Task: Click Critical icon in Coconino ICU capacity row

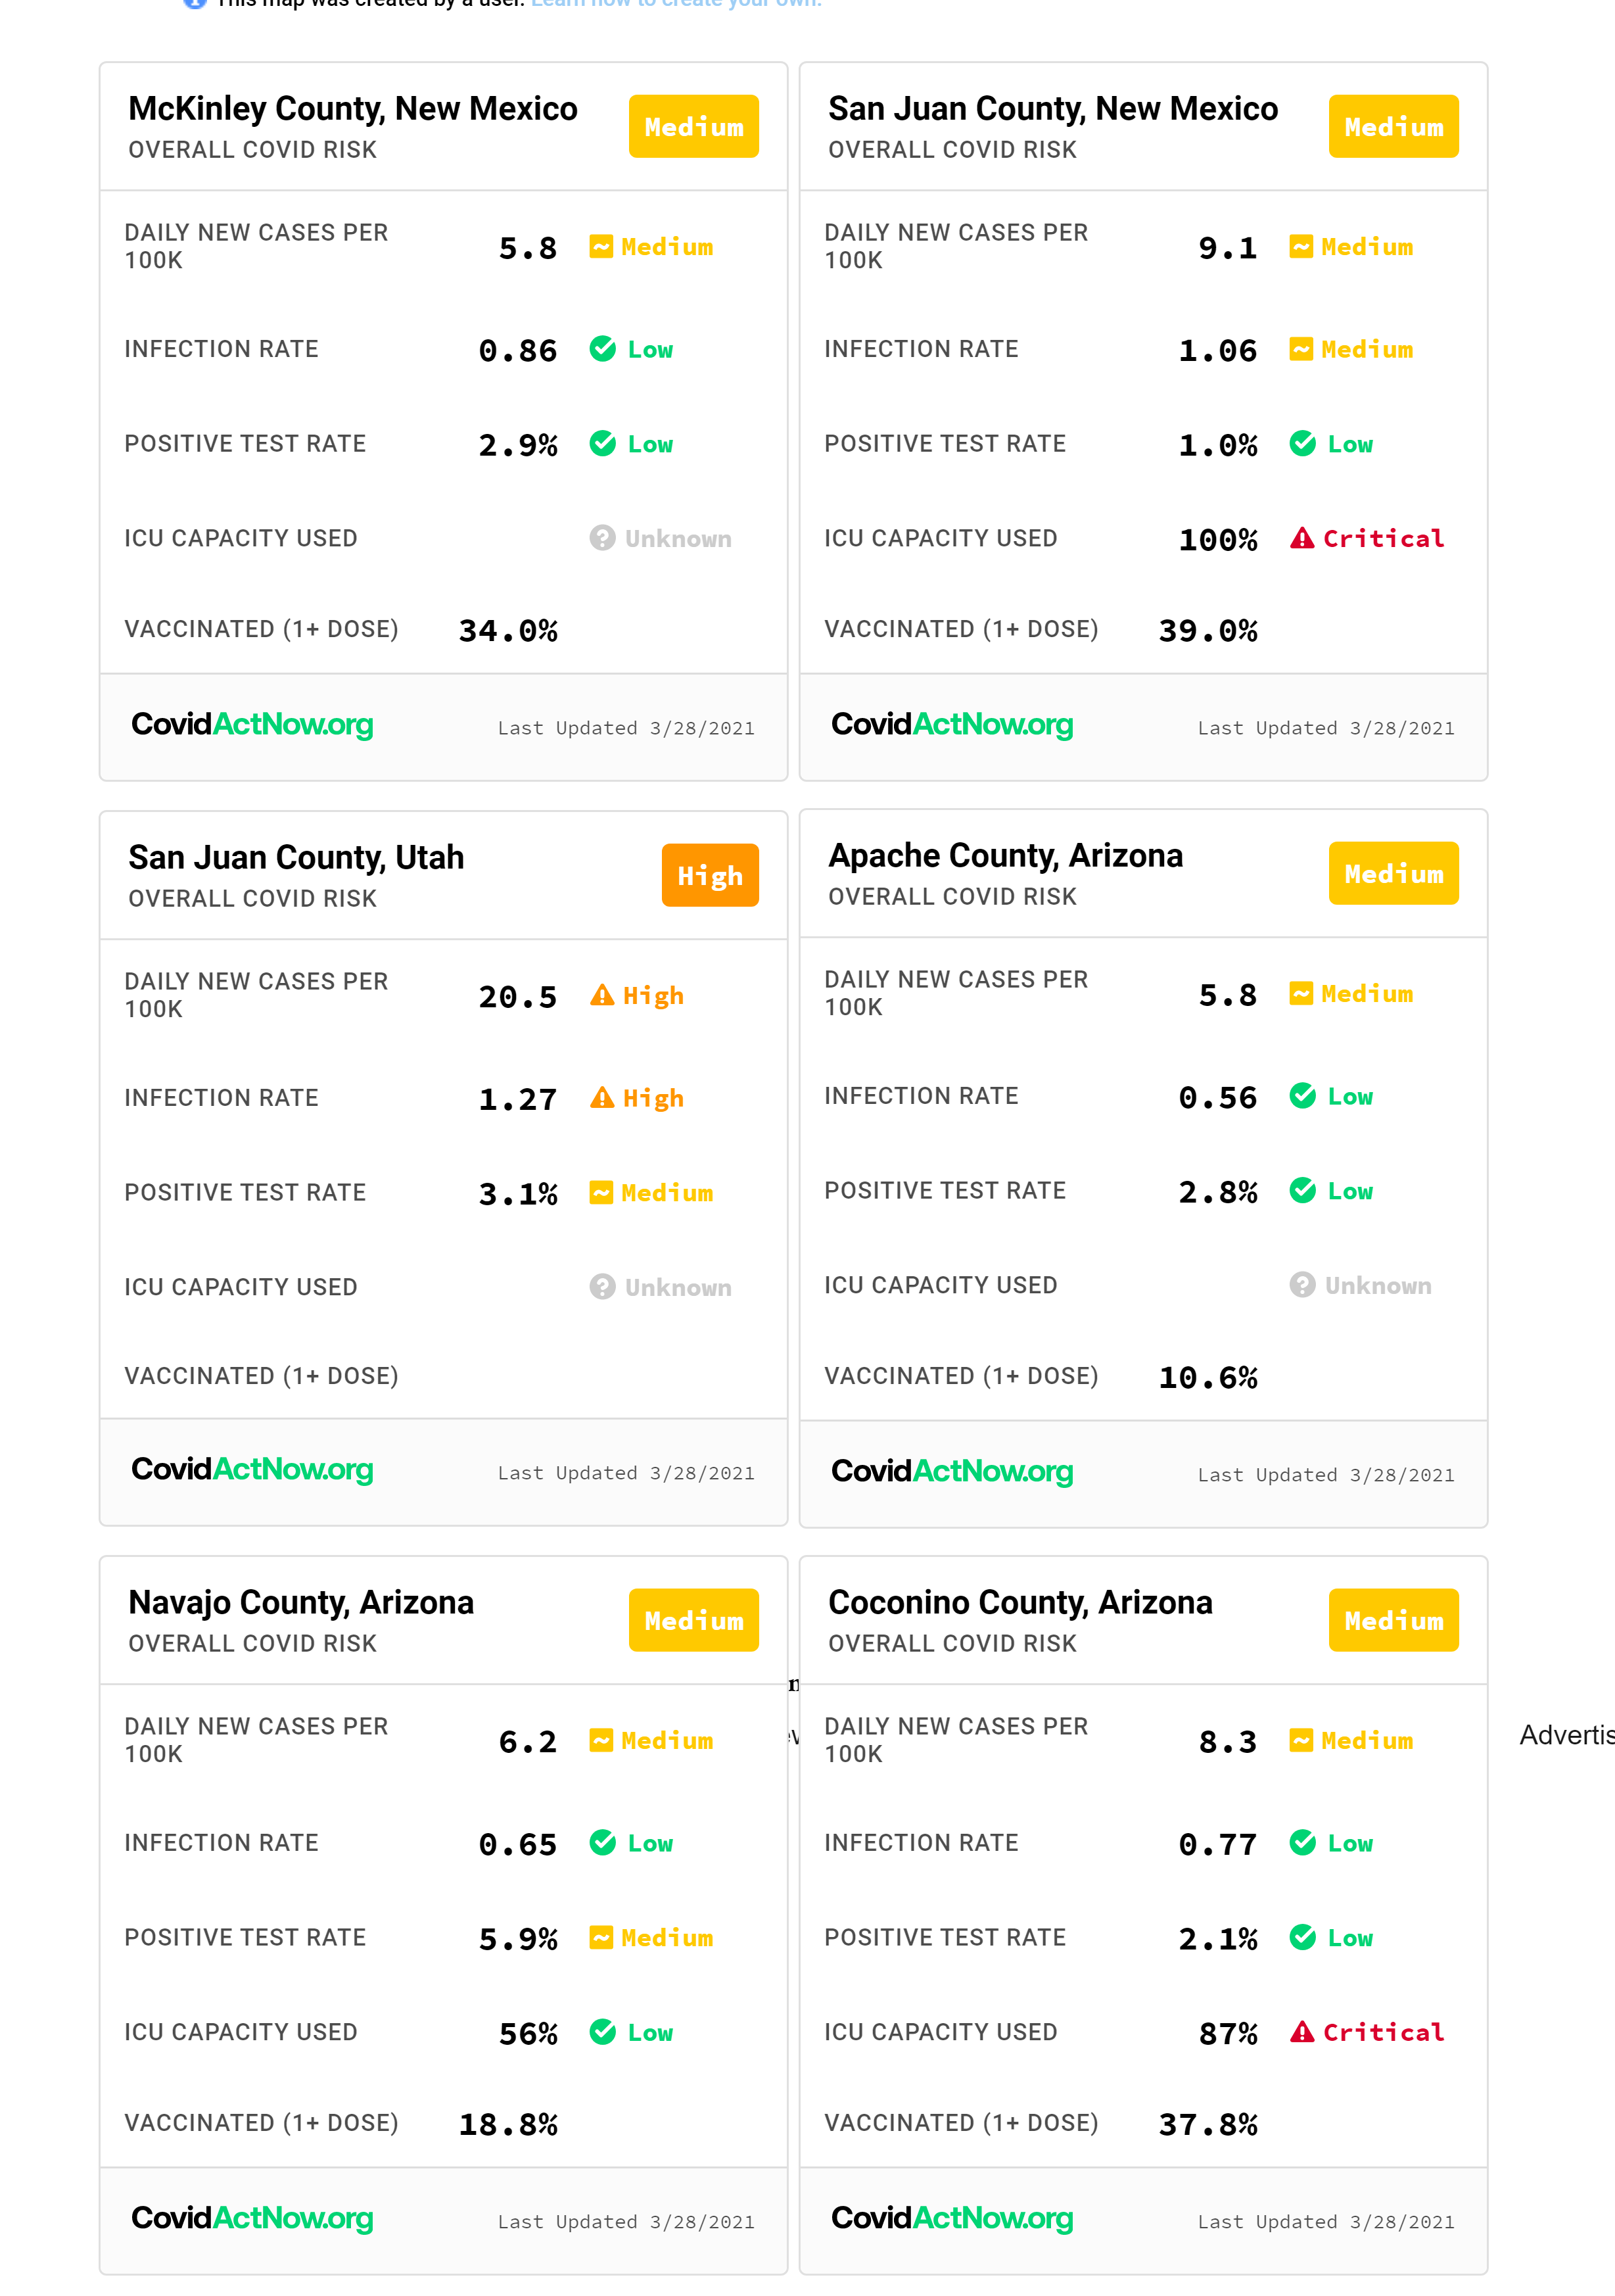Action: pyautogui.click(x=1301, y=2032)
